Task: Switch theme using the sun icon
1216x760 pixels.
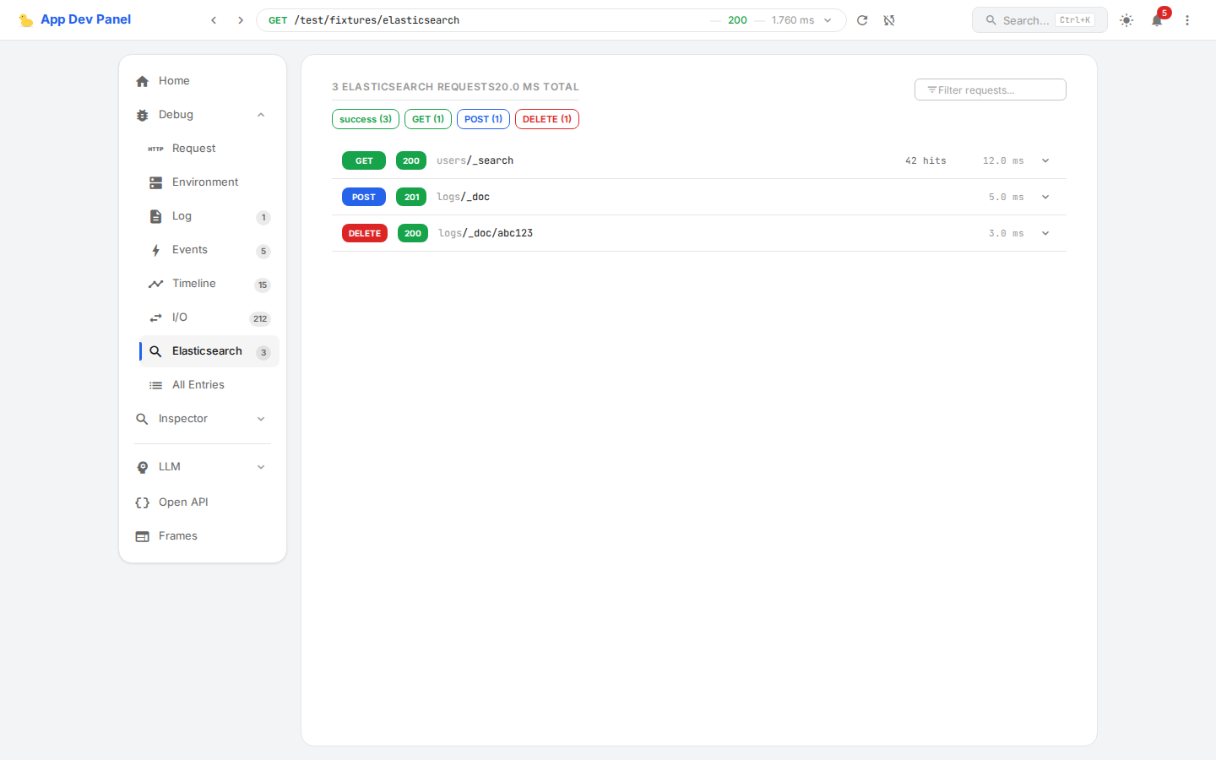Action: (x=1126, y=20)
